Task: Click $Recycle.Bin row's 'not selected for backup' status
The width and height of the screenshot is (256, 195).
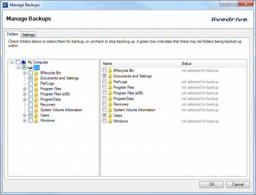Action: (200, 71)
